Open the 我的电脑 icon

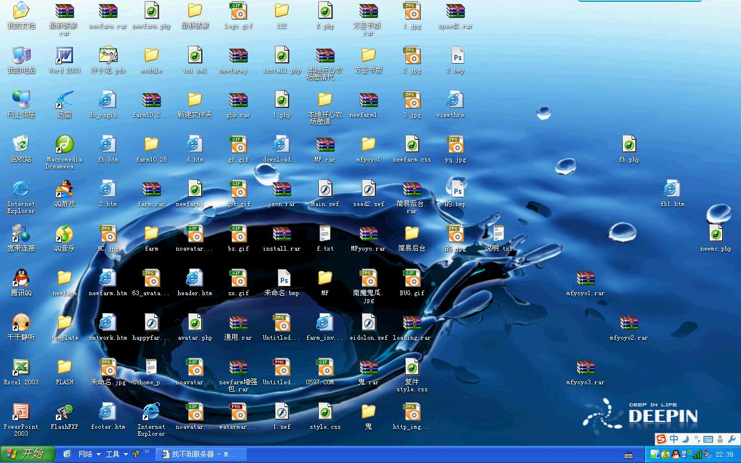21,60
